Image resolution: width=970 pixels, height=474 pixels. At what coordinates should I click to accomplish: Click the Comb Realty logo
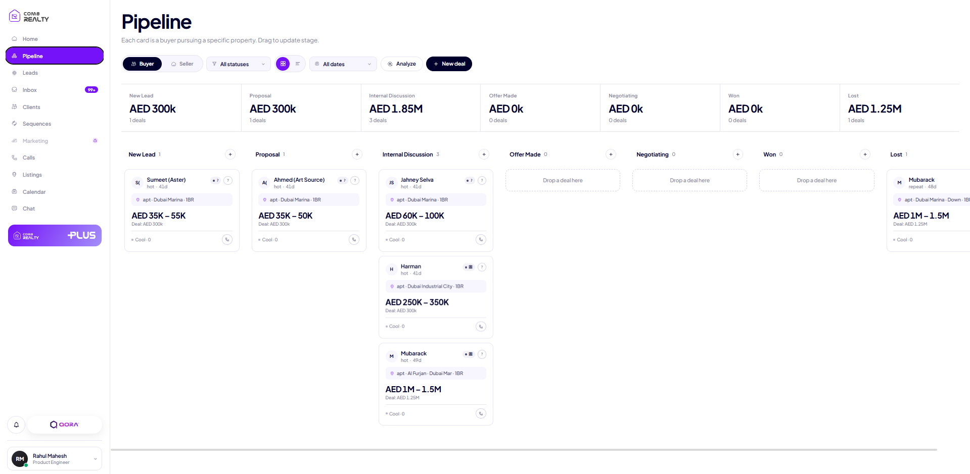tap(29, 16)
